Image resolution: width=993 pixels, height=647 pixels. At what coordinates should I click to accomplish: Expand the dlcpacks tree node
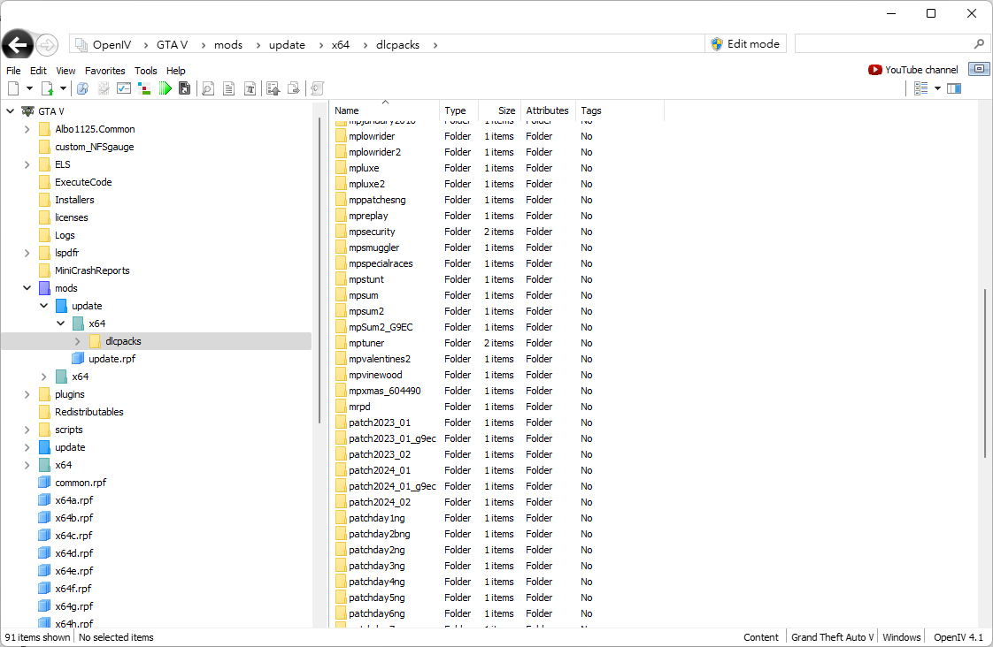(77, 341)
